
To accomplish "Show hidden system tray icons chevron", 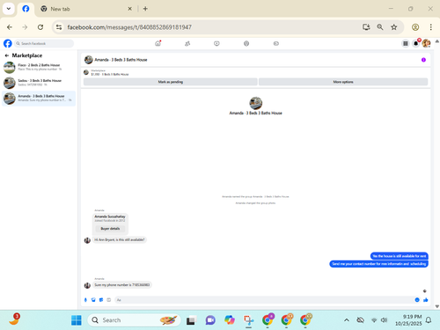I will pyautogui.click(x=347, y=320).
